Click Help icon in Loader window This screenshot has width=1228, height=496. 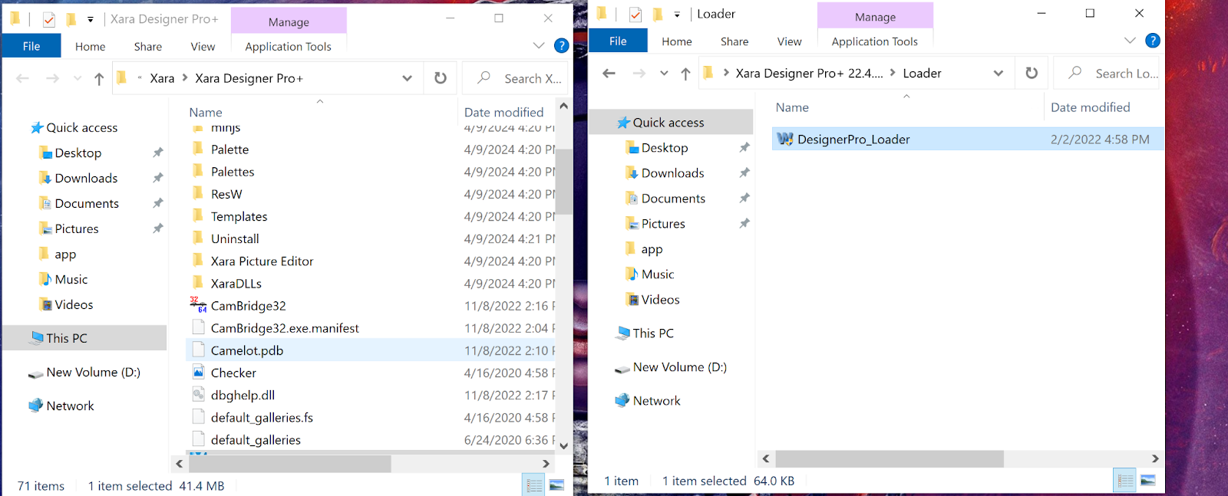tap(1153, 41)
